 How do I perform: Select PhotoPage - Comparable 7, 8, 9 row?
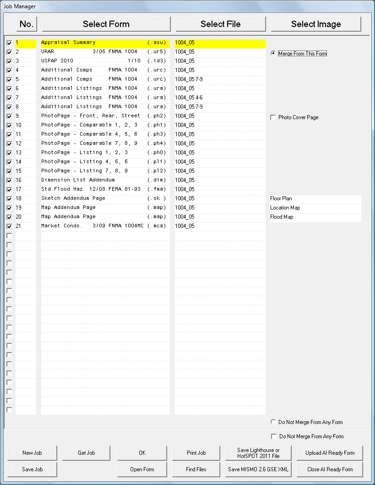[x=105, y=143]
